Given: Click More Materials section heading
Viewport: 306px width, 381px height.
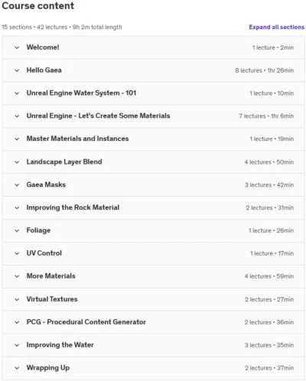Looking at the screenshot, I should click(x=51, y=276).
